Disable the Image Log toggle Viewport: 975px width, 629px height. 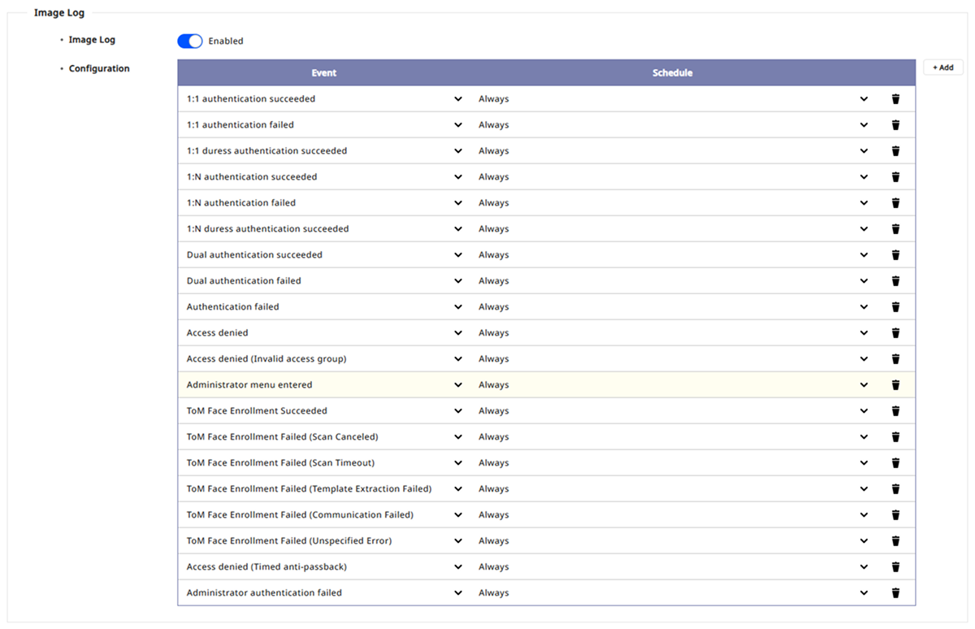[x=189, y=41]
